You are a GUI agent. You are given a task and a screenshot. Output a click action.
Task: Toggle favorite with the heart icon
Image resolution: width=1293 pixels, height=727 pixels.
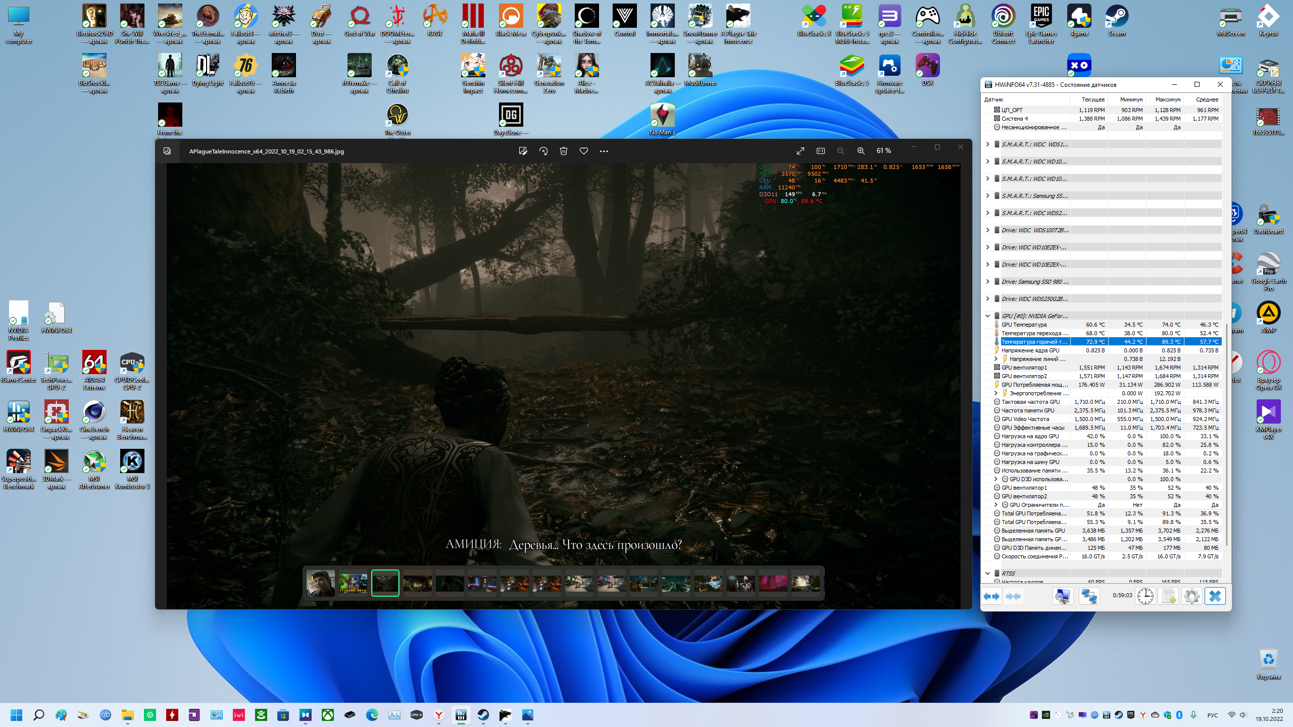point(584,151)
